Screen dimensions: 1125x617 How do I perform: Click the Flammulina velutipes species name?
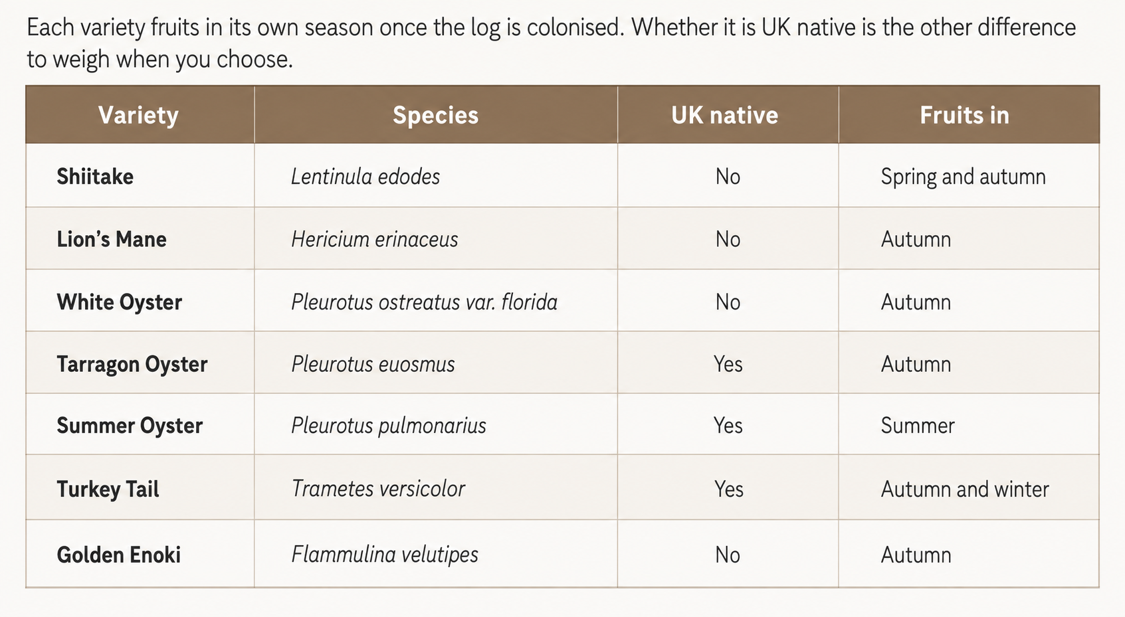tap(384, 555)
